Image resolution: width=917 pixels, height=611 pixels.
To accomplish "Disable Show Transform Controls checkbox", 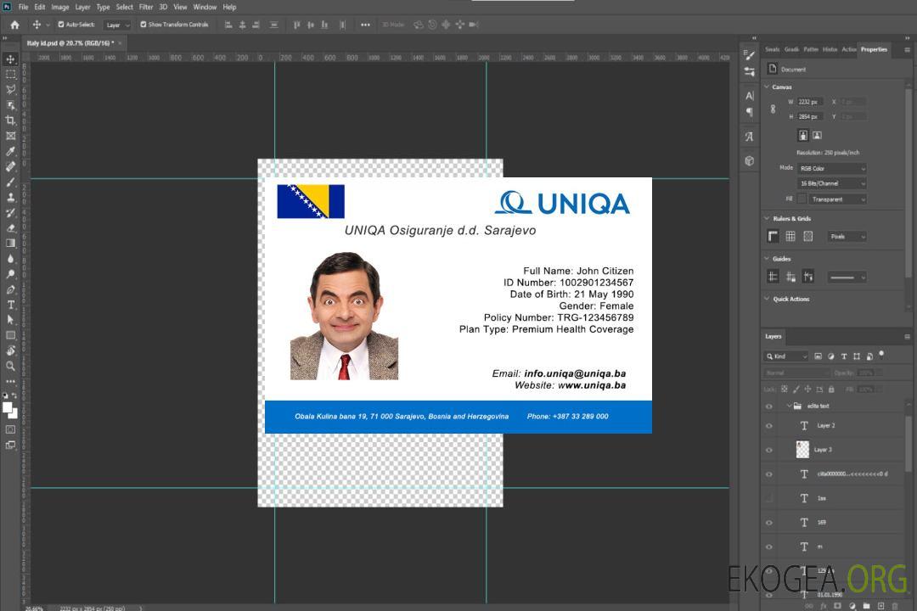I will click(143, 25).
